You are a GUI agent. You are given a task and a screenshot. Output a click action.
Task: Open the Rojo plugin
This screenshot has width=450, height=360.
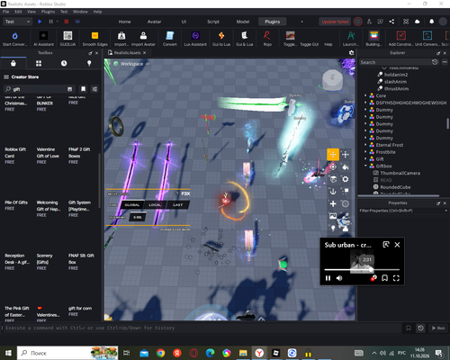[x=267, y=39]
